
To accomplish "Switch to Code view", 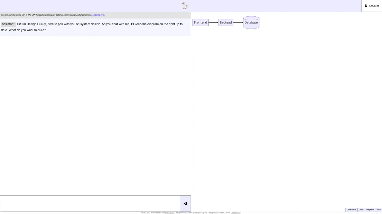I will pyautogui.click(x=361, y=210).
